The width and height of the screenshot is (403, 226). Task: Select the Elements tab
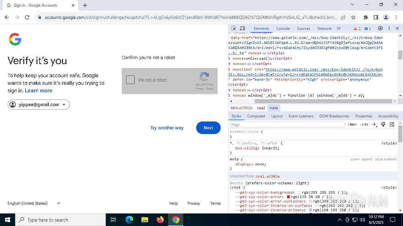(x=261, y=29)
